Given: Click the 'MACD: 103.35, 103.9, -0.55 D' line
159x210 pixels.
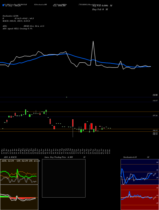Looking at the screenshot, I should click(x=16, y=21).
